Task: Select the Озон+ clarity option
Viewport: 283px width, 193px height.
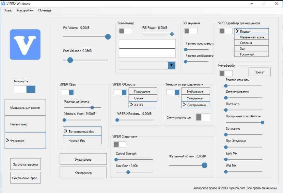Action: pos(143,98)
